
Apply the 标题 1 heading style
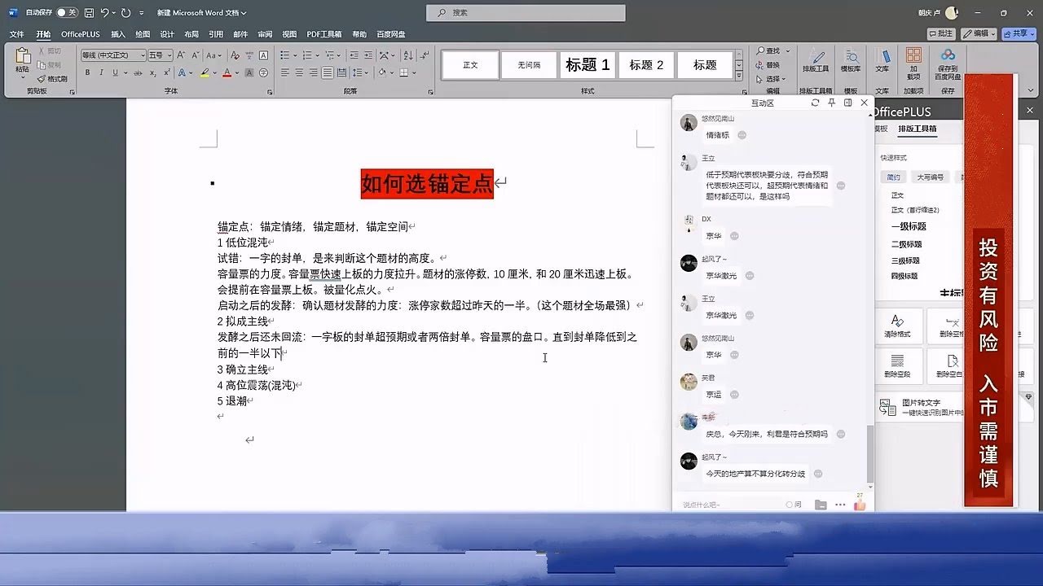pyautogui.click(x=588, y=65)
